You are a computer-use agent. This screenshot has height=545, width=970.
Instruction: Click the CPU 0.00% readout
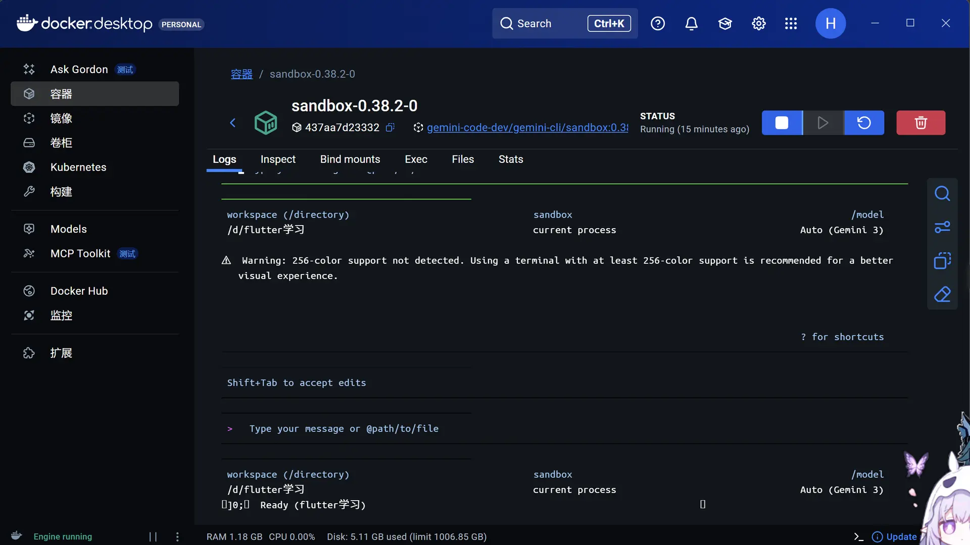coord(292,537)
